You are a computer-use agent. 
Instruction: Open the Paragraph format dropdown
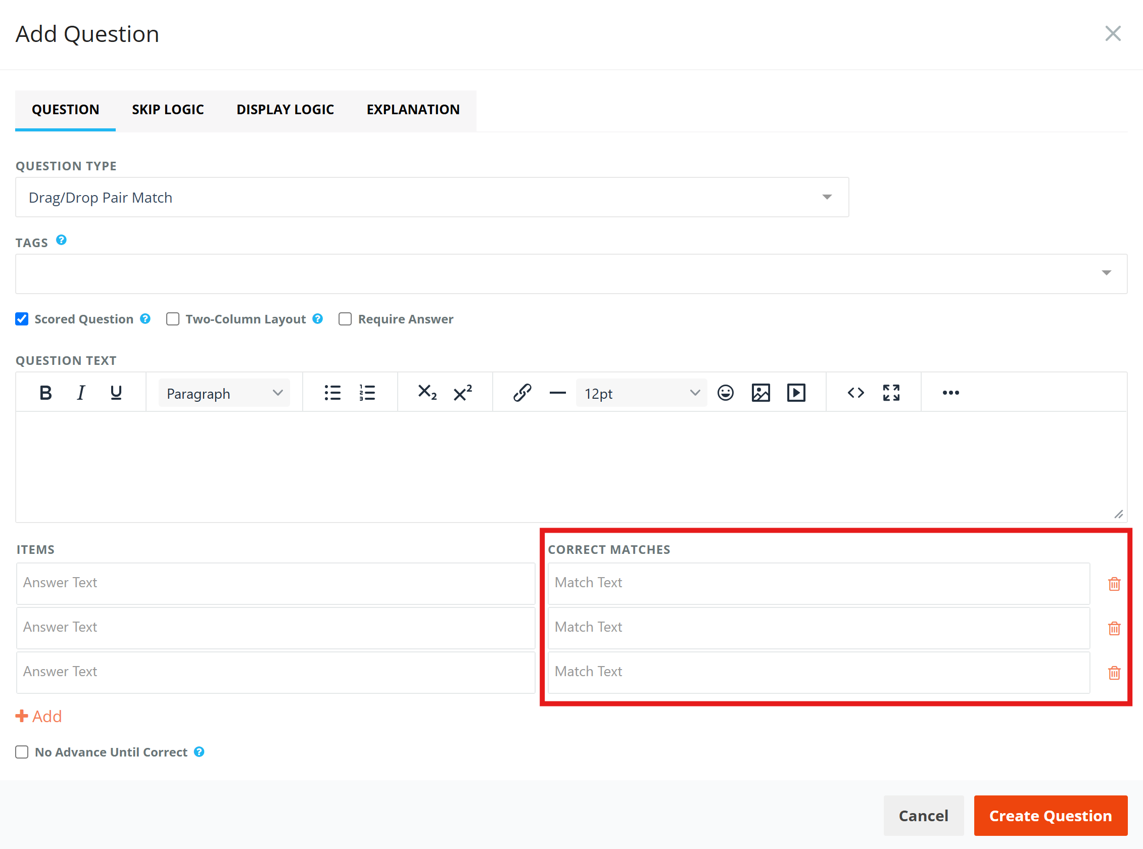tap(224, 393)
